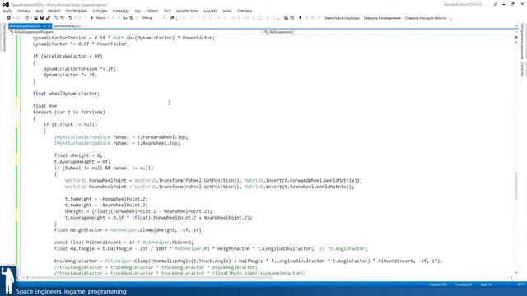Click the Open File toolbar icon

pyautogui.click(x=36, y=18)
